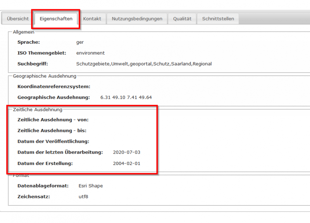Click the Sprache value ger
Screen dimensions: 310x223
pyautogui.click(x=80, y=42)
